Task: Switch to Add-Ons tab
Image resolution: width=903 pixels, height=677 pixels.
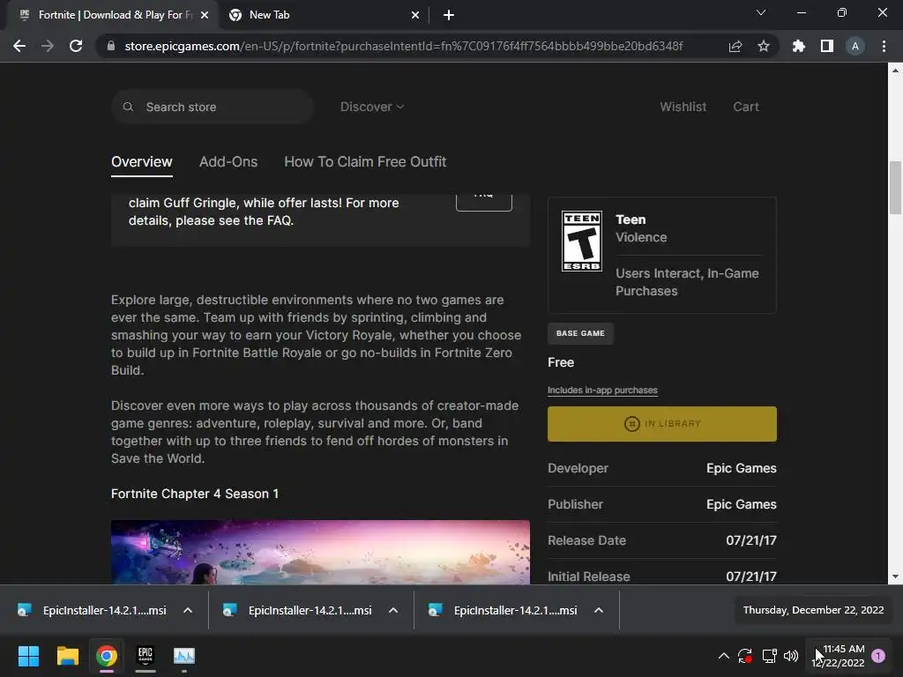Action: 228,162
